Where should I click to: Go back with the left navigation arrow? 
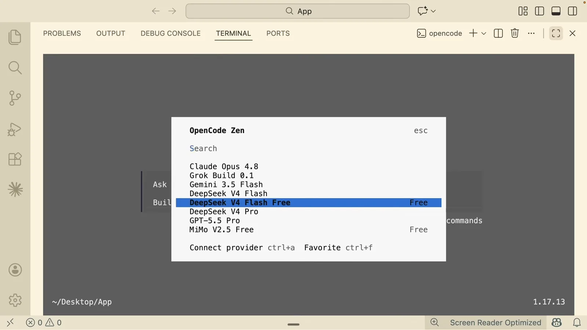(156, 11)
